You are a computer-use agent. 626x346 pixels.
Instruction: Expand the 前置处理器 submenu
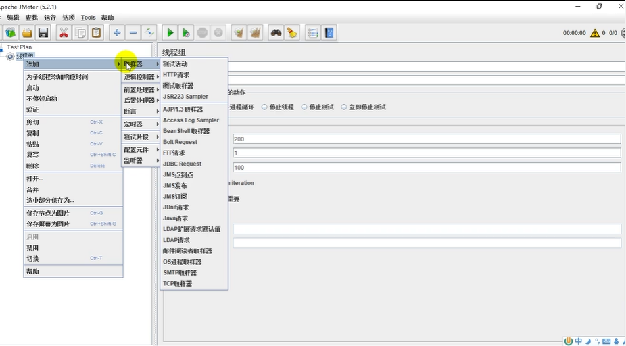coord(141,89)
